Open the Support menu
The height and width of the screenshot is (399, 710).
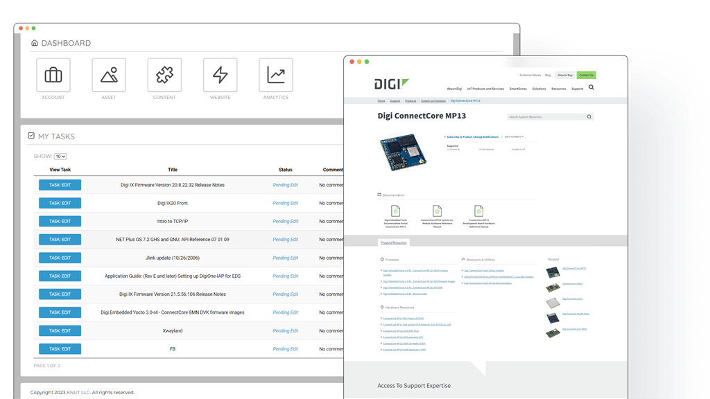tap(578, 89)
